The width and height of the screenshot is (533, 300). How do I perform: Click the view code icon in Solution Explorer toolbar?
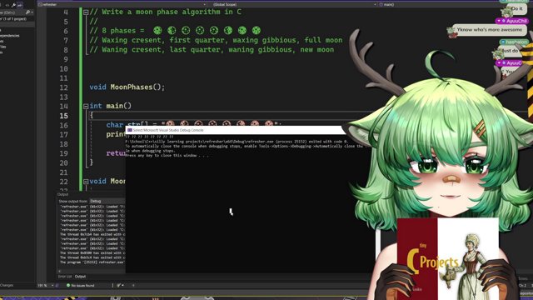pyautogui.click(x=7, y=5)
